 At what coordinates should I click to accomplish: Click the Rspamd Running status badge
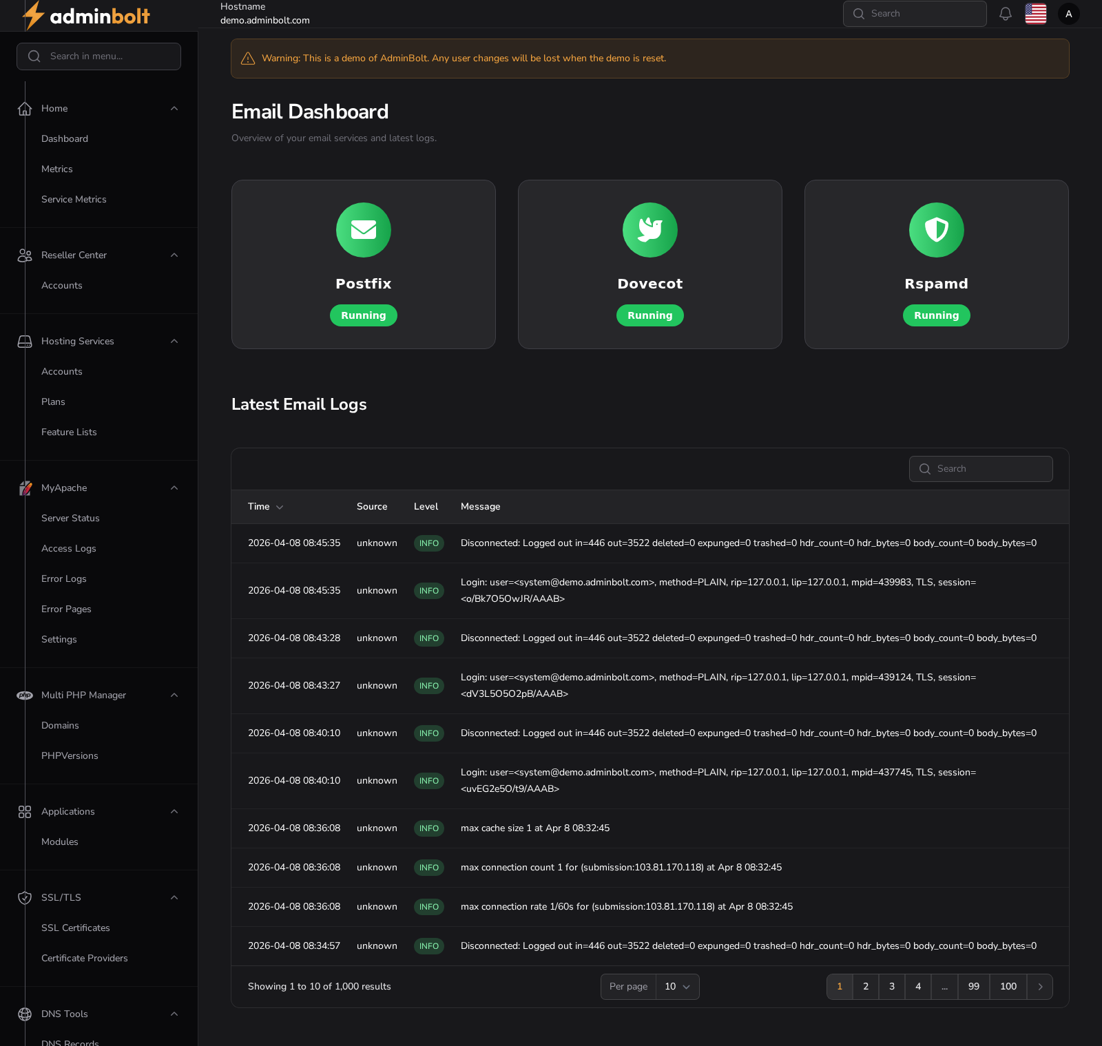point(937,315)
